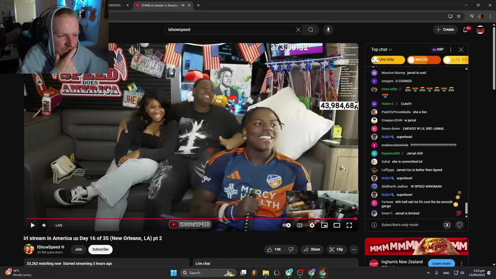Mute the video volume speaker icon

coord(44,225)
